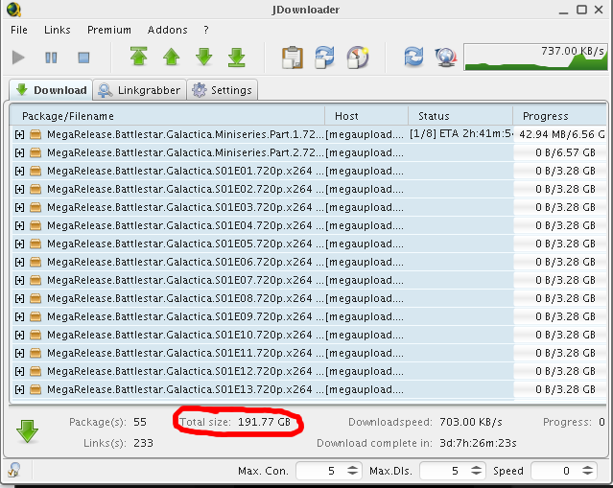The width and height of the screenshot is (613, 488).
Task: Click the update globe icon
Action: [x=445, y=58]
